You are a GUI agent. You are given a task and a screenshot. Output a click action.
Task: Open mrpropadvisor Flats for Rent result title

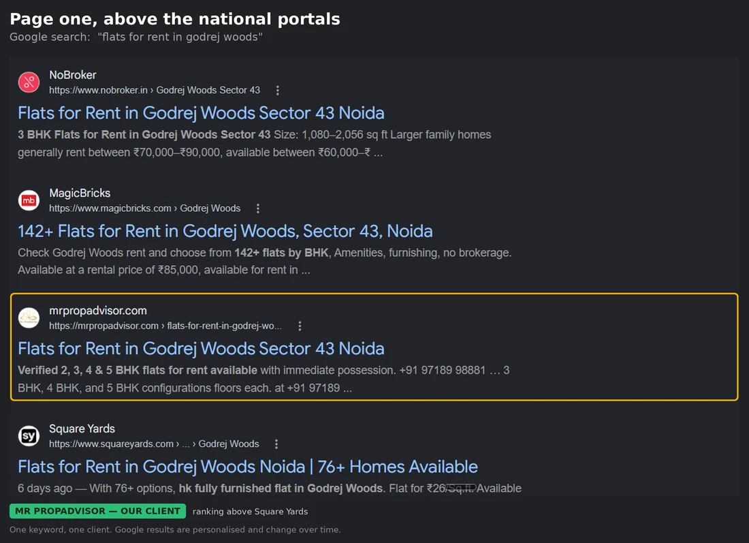click(x=201, y=349)
